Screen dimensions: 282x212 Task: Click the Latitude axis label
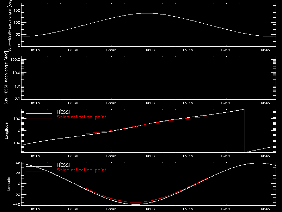pyautogui.click(x=8, y=184)
